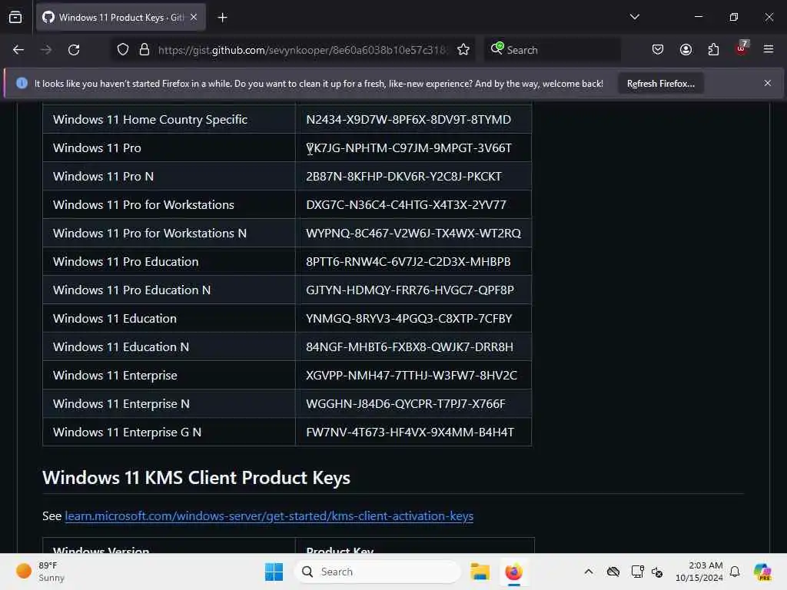787x590 pixels.
Task: Click Windows 11 Education N cell
Action: pos(169,347)
